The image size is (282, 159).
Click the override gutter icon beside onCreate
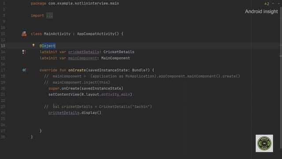point(24,70)
